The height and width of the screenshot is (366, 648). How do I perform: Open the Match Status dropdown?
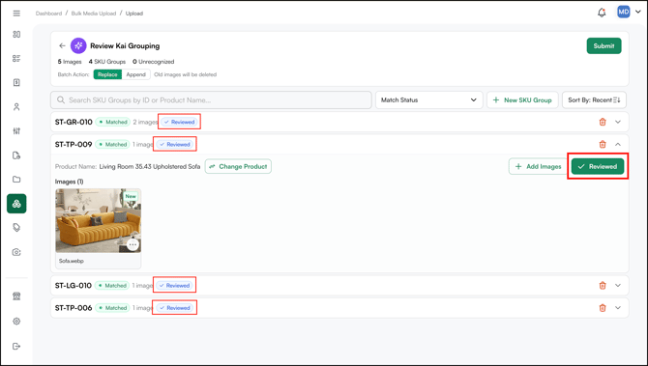(429, 99)
